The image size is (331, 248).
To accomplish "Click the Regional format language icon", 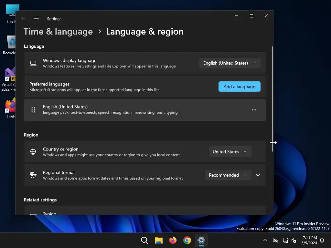I will point(33,175).
